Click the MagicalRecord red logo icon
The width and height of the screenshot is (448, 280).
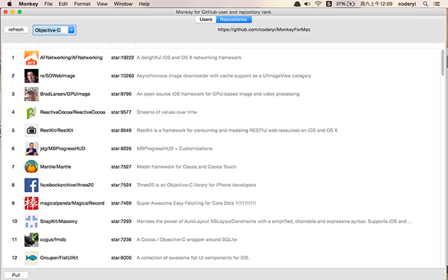pos(31,203)
